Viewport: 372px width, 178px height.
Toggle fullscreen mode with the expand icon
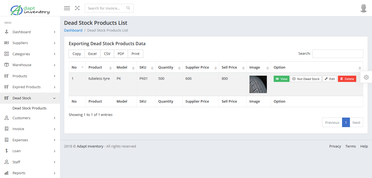pyautogui.click(x=77, y=8)
